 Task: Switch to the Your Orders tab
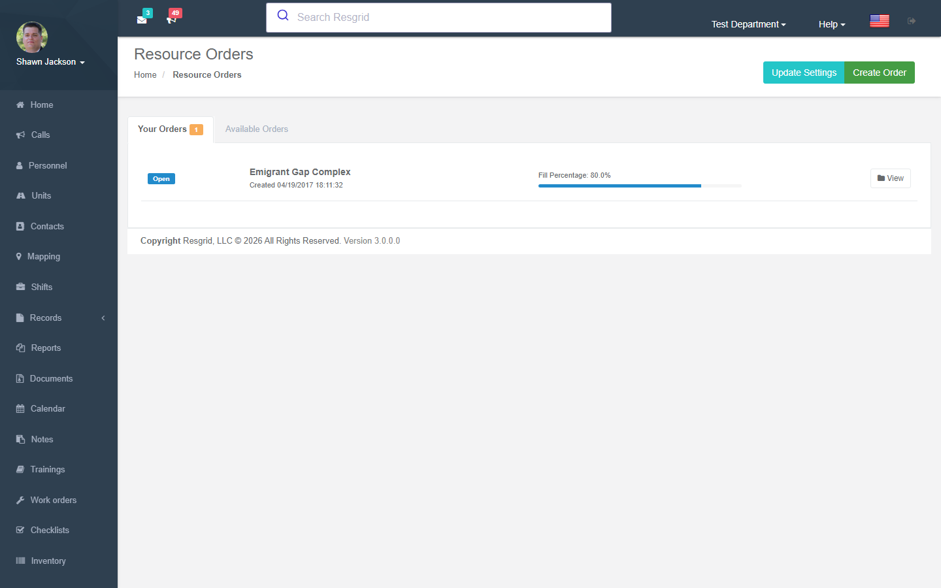pos(171,129)
